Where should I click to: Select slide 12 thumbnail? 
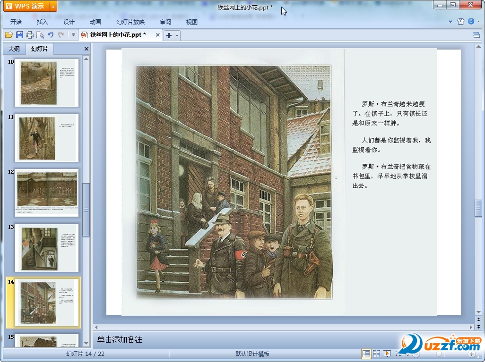click(47, 193)
